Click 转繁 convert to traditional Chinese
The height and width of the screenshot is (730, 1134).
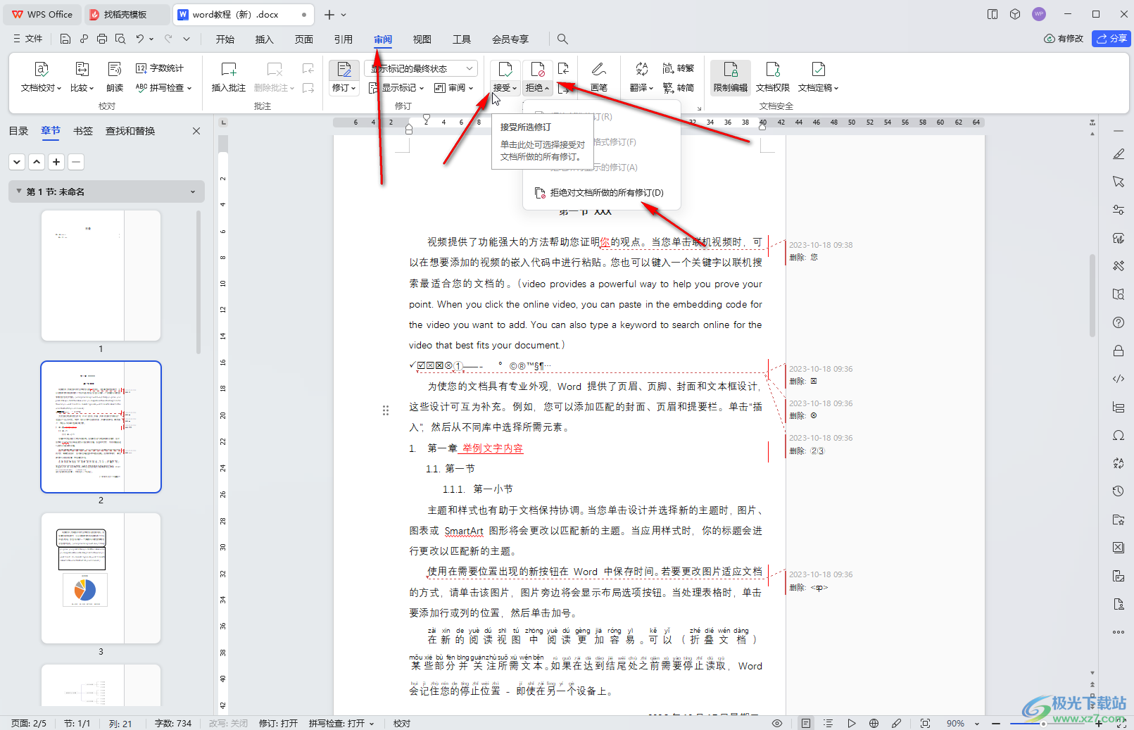[678, 68]
